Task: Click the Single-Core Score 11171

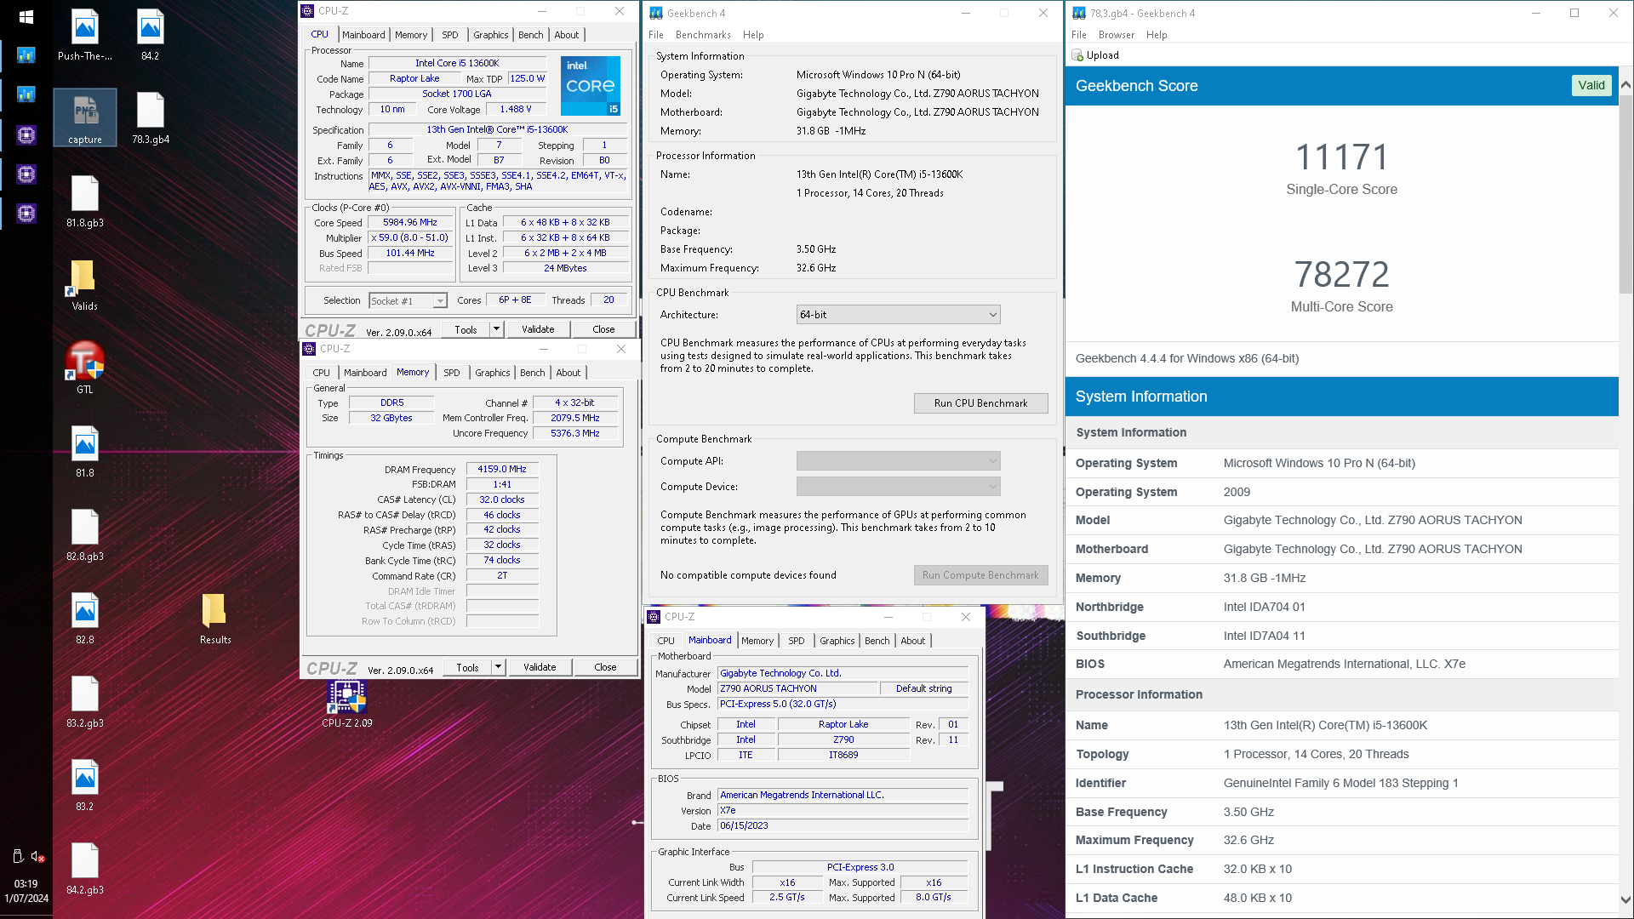Action: click(x=1341, y=157)
